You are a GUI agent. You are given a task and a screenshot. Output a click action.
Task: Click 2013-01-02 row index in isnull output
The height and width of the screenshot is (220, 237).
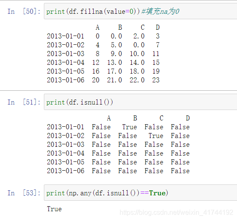click(x=66, y=136)
